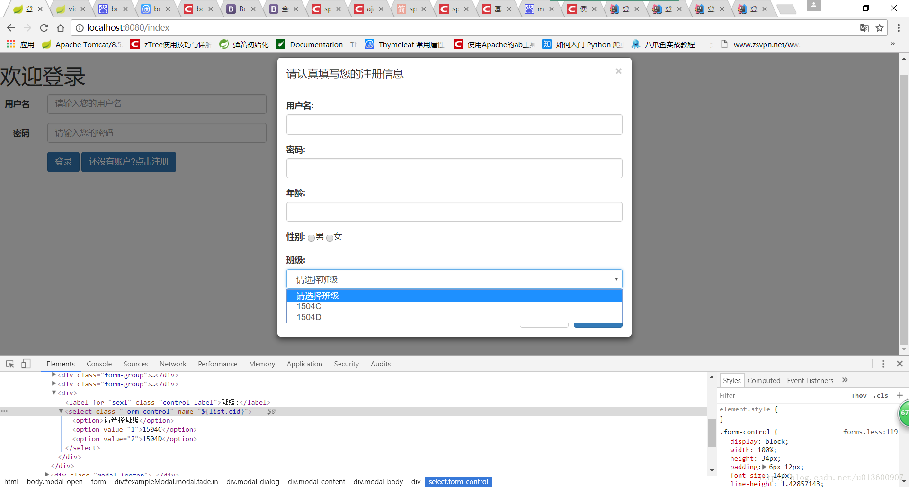Select div#exampleModal.modal.fade.in in breadcrumb

[x=166, y=481]
